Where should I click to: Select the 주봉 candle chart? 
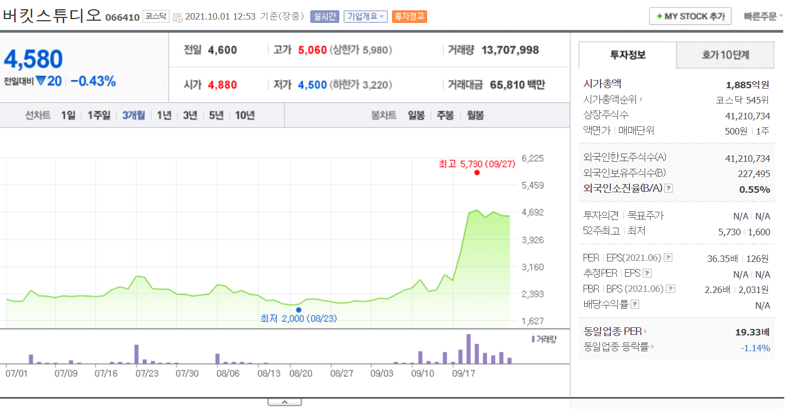click(446, 115)
